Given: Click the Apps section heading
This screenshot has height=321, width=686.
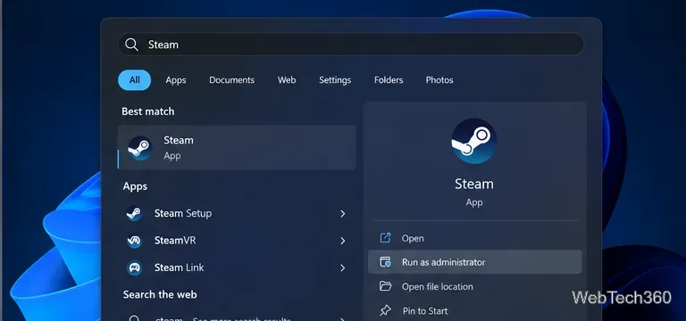Looking at the screenshot, I should click(135, 186).
